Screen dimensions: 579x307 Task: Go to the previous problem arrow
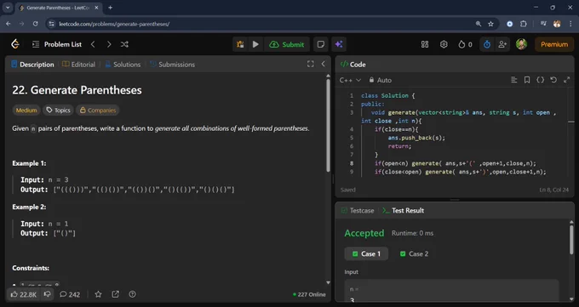point(93,44)
